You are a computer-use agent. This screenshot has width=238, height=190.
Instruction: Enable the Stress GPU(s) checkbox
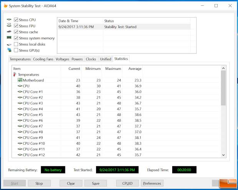click(x=16, y=50)
